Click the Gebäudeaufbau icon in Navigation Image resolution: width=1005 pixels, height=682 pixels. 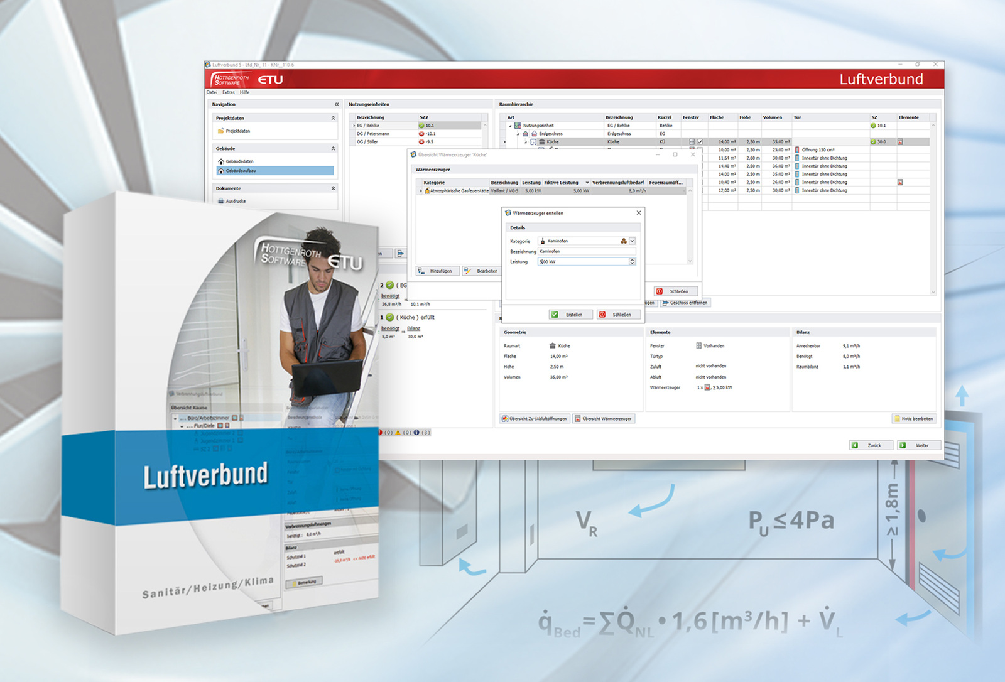pos(221,171)
